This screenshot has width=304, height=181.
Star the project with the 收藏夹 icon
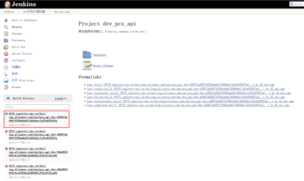pos(6,67)
